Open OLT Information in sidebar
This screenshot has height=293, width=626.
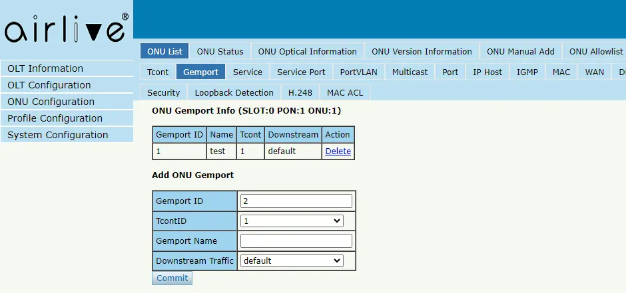[x=67, y=68]
